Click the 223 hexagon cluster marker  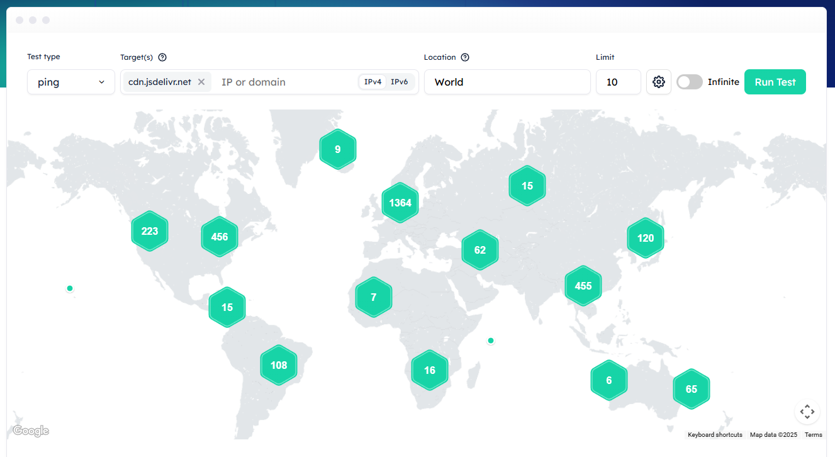(150, 231)
